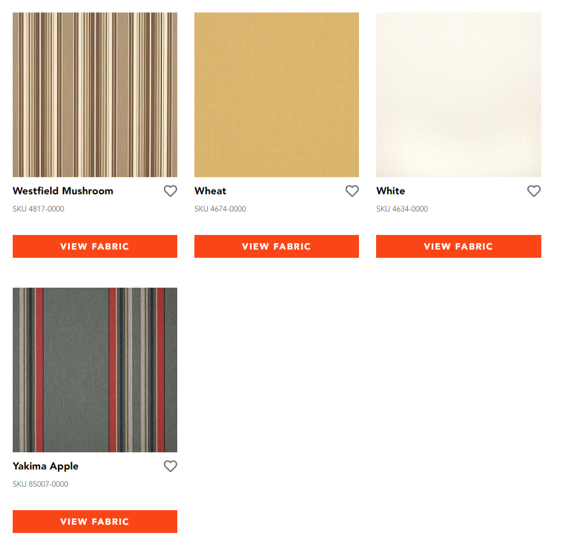Favorite the Westfield Mushroom fabric heart icon
The width and height of the screenshot is (561, 552).
170,191
